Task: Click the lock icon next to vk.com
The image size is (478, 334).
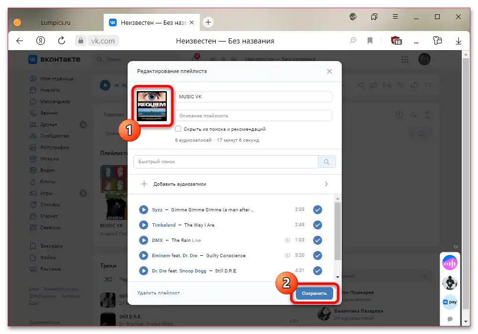Action: (x=80, y=41)
